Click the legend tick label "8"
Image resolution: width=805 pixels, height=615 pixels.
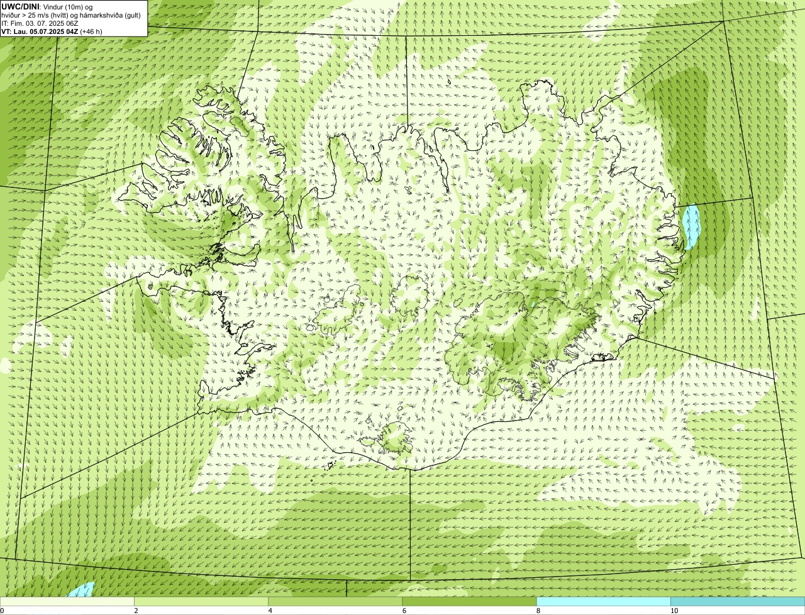pyautogui.click(x=538, y=611)
